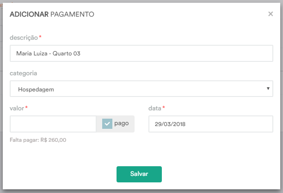
Task: Click the 'descrição' field label
Action: (x=24, y=38)
